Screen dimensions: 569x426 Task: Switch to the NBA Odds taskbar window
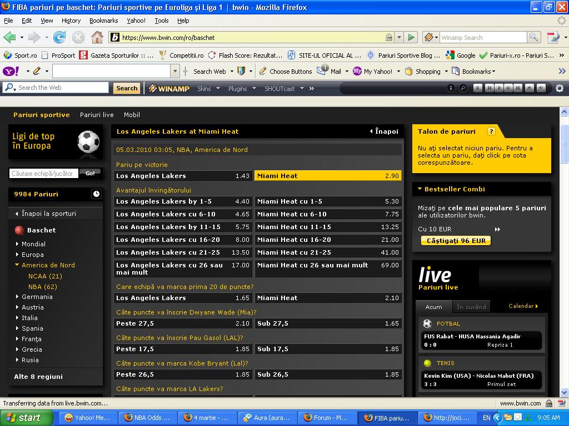[147, 418]
